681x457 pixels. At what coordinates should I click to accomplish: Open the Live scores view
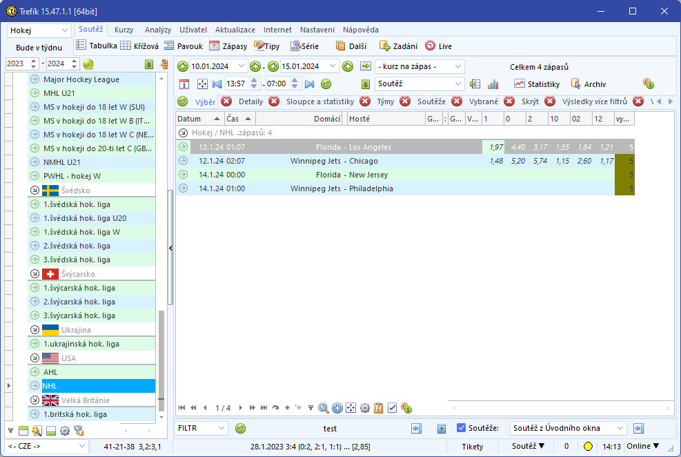(x=438, y=46)
